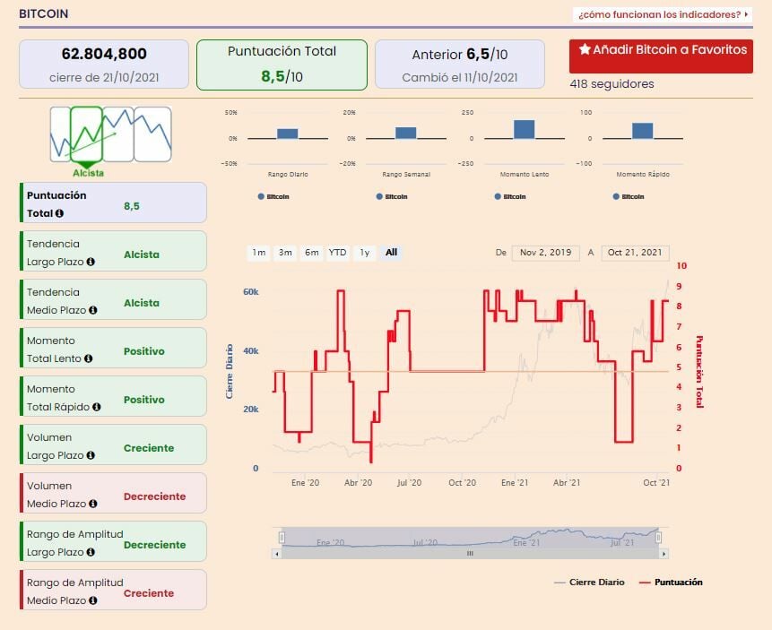
Task: Click star icon on the favorites button
Action: pyautogui.click(x=585, y=49)
